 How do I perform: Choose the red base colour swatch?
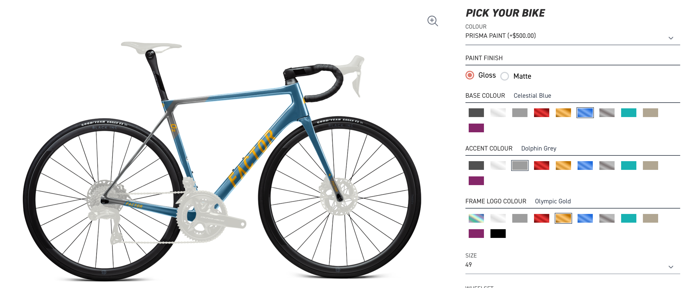(541, 113)
